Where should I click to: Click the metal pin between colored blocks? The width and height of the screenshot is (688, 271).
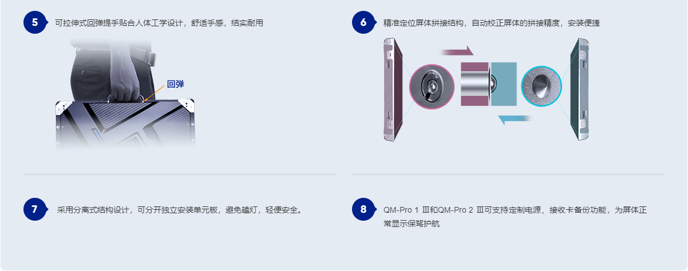click(x=490, y=84)
